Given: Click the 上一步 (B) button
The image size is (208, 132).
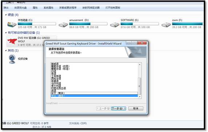Looking at the screenshot, I should coord(104,108).
